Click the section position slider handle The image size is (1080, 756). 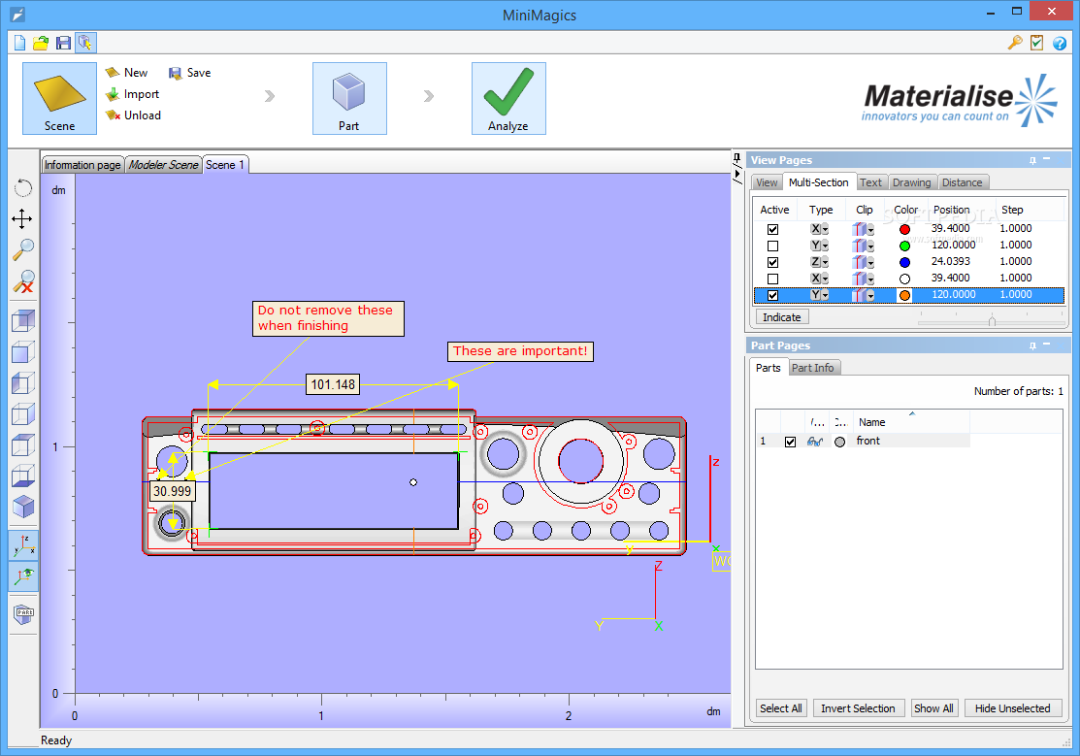tap(992, 321)
